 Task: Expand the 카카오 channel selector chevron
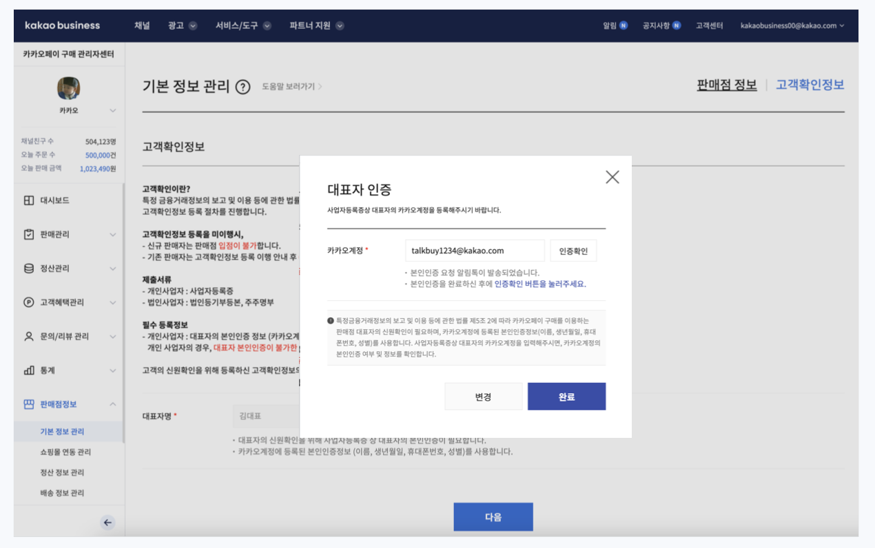point(113,111)
